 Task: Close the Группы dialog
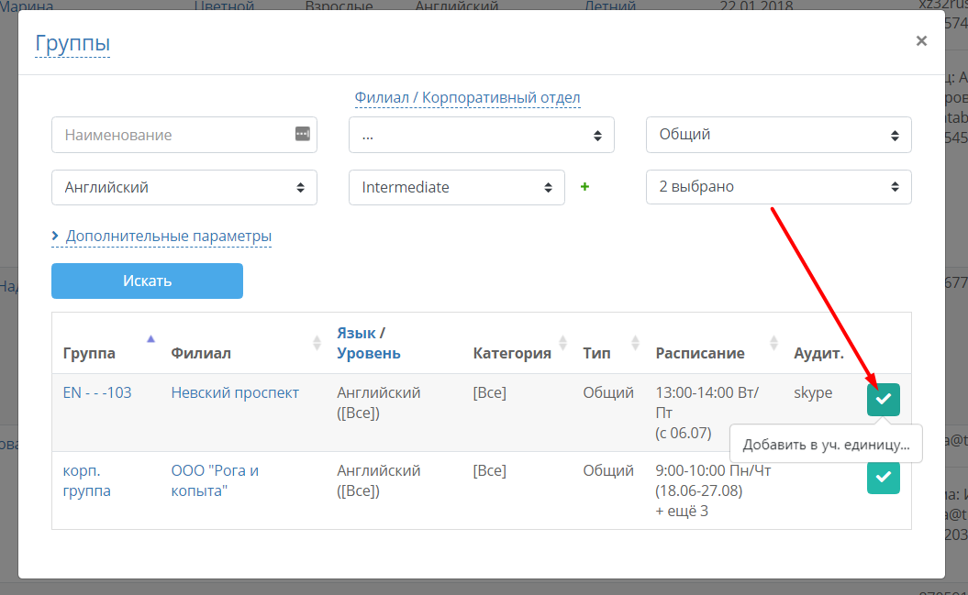point(921,40)
